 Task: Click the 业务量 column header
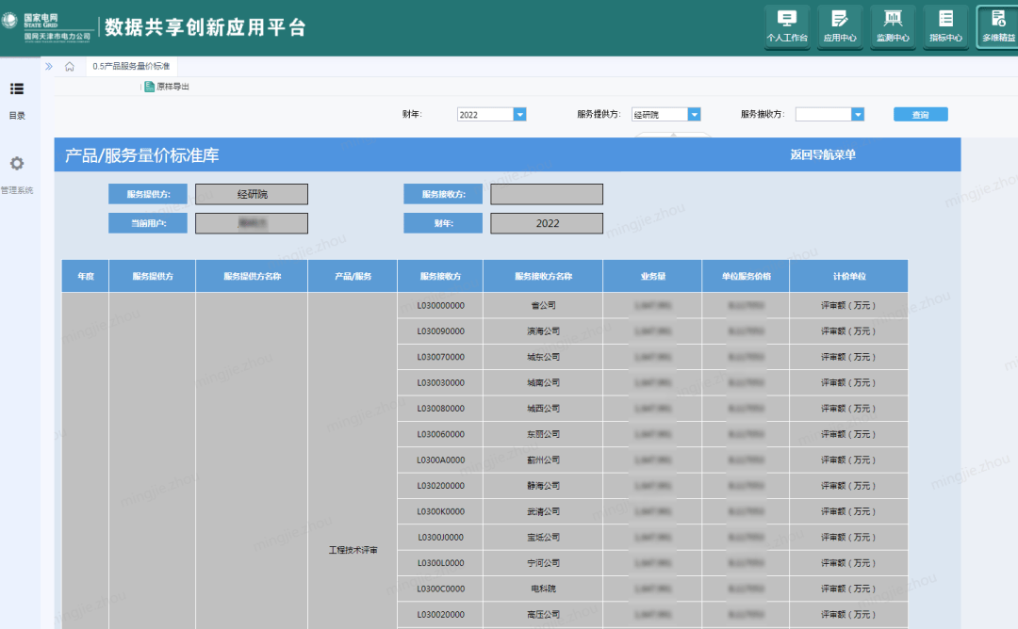[x=652, y=276]
